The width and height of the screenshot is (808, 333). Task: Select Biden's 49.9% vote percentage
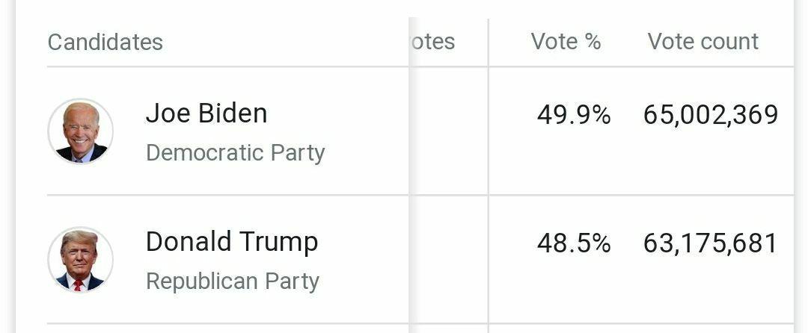(574, 115)
